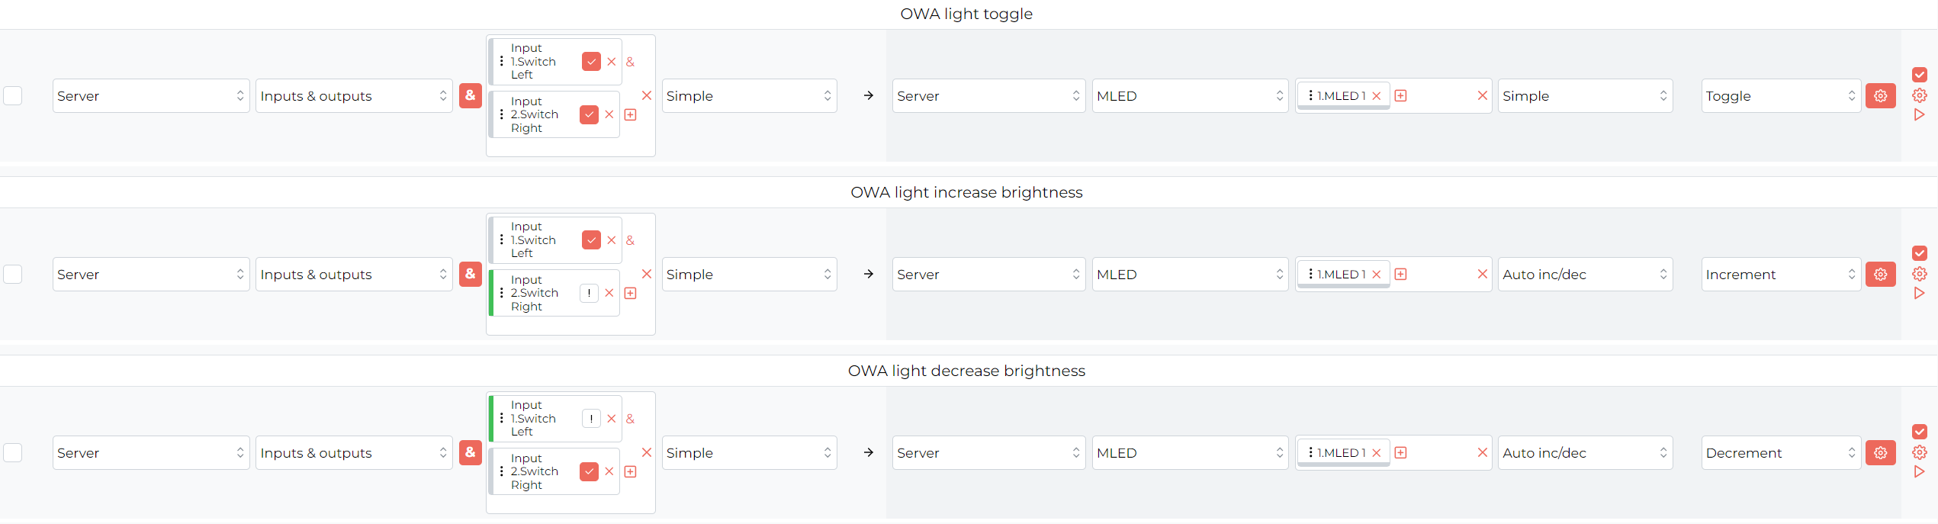Open gear settings next to Toggle dropdown
Viewport: 1938px width, 524px height.
pyautogui.click(x=1880, y=95)
